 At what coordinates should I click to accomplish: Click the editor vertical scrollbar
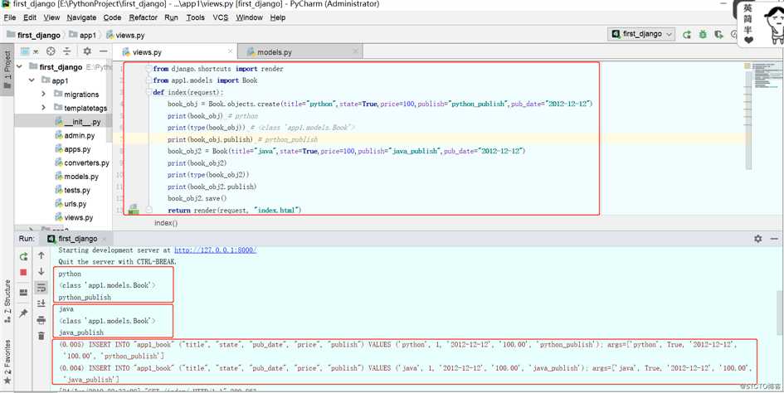click(x=748, y=120)
